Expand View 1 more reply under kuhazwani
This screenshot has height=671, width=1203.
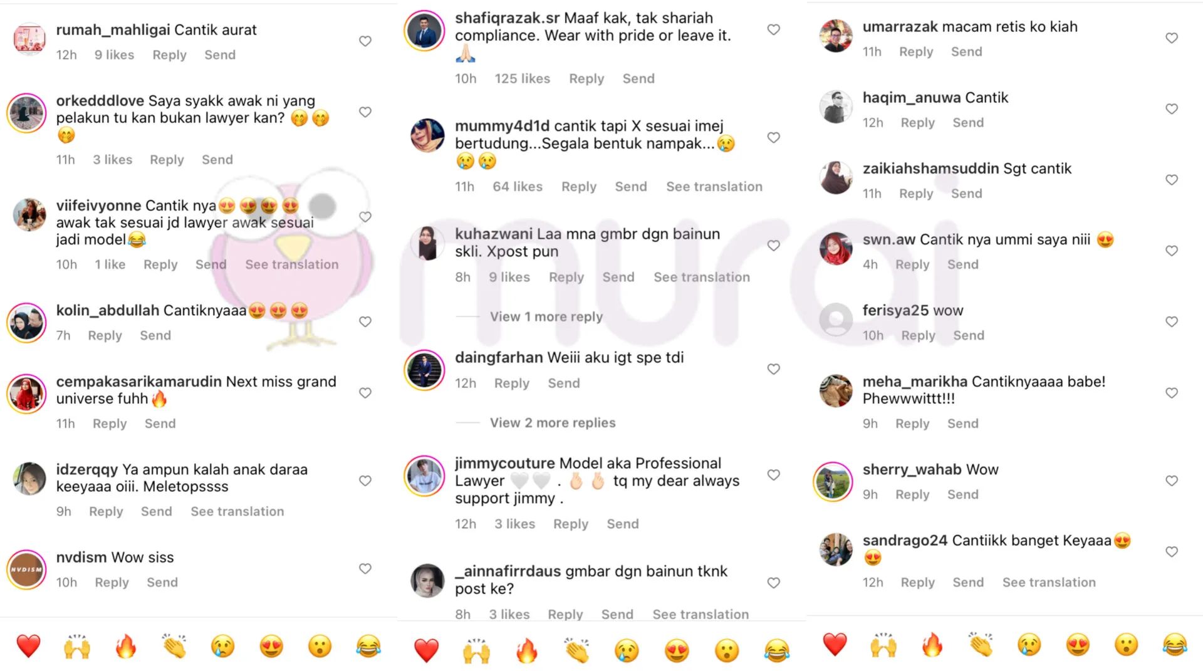click(546, 316)
